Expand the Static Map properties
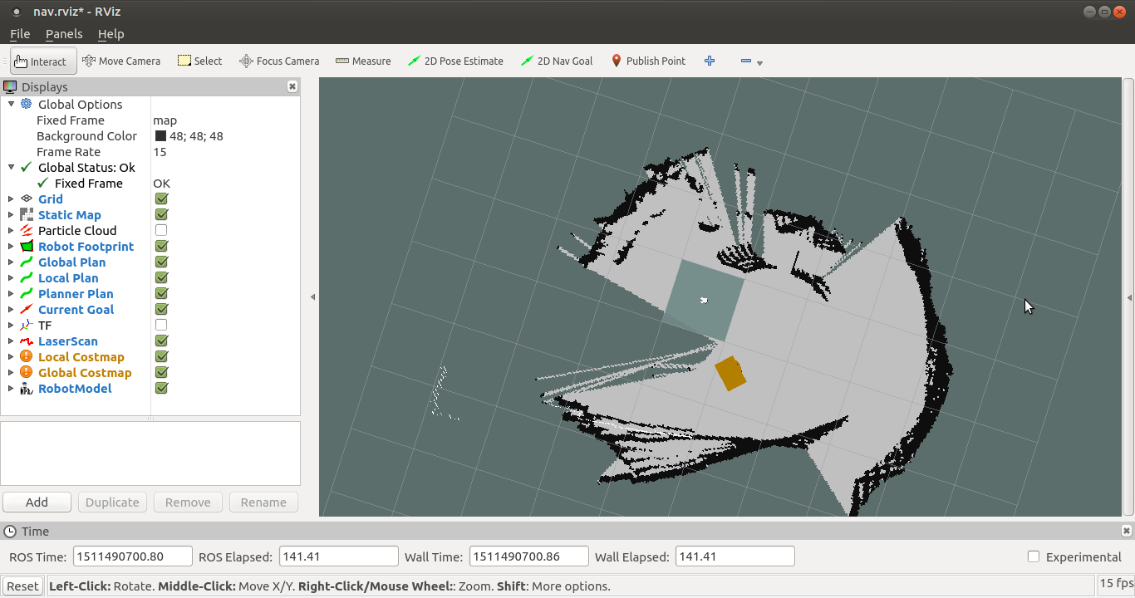The width and height of the screenshot is (1135, 598). [11, 214]
